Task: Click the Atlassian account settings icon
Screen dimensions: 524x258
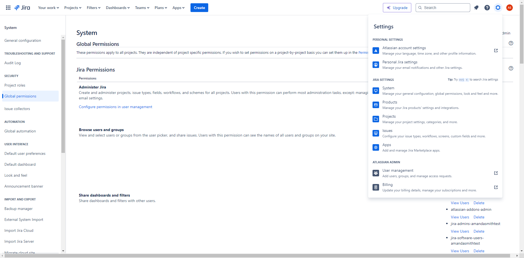Action: tap(376, 51)
